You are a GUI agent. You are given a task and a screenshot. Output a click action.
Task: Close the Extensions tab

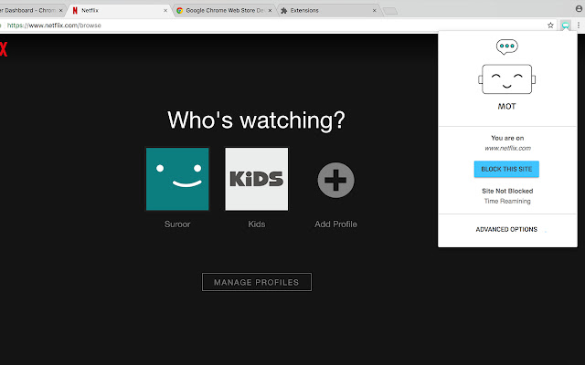[x=374, y=10]
